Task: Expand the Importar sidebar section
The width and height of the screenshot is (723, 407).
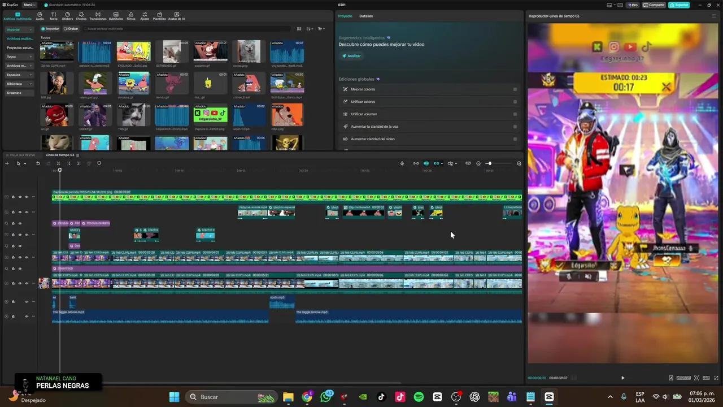Action: point(20,29)
